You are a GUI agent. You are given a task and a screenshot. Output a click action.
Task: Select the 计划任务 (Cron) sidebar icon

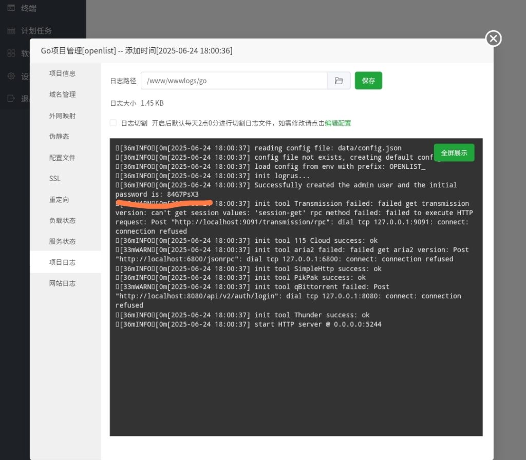11,30
